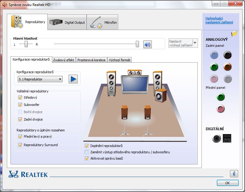
Task: Click the main volume slider handle
Action: (137, 44)
